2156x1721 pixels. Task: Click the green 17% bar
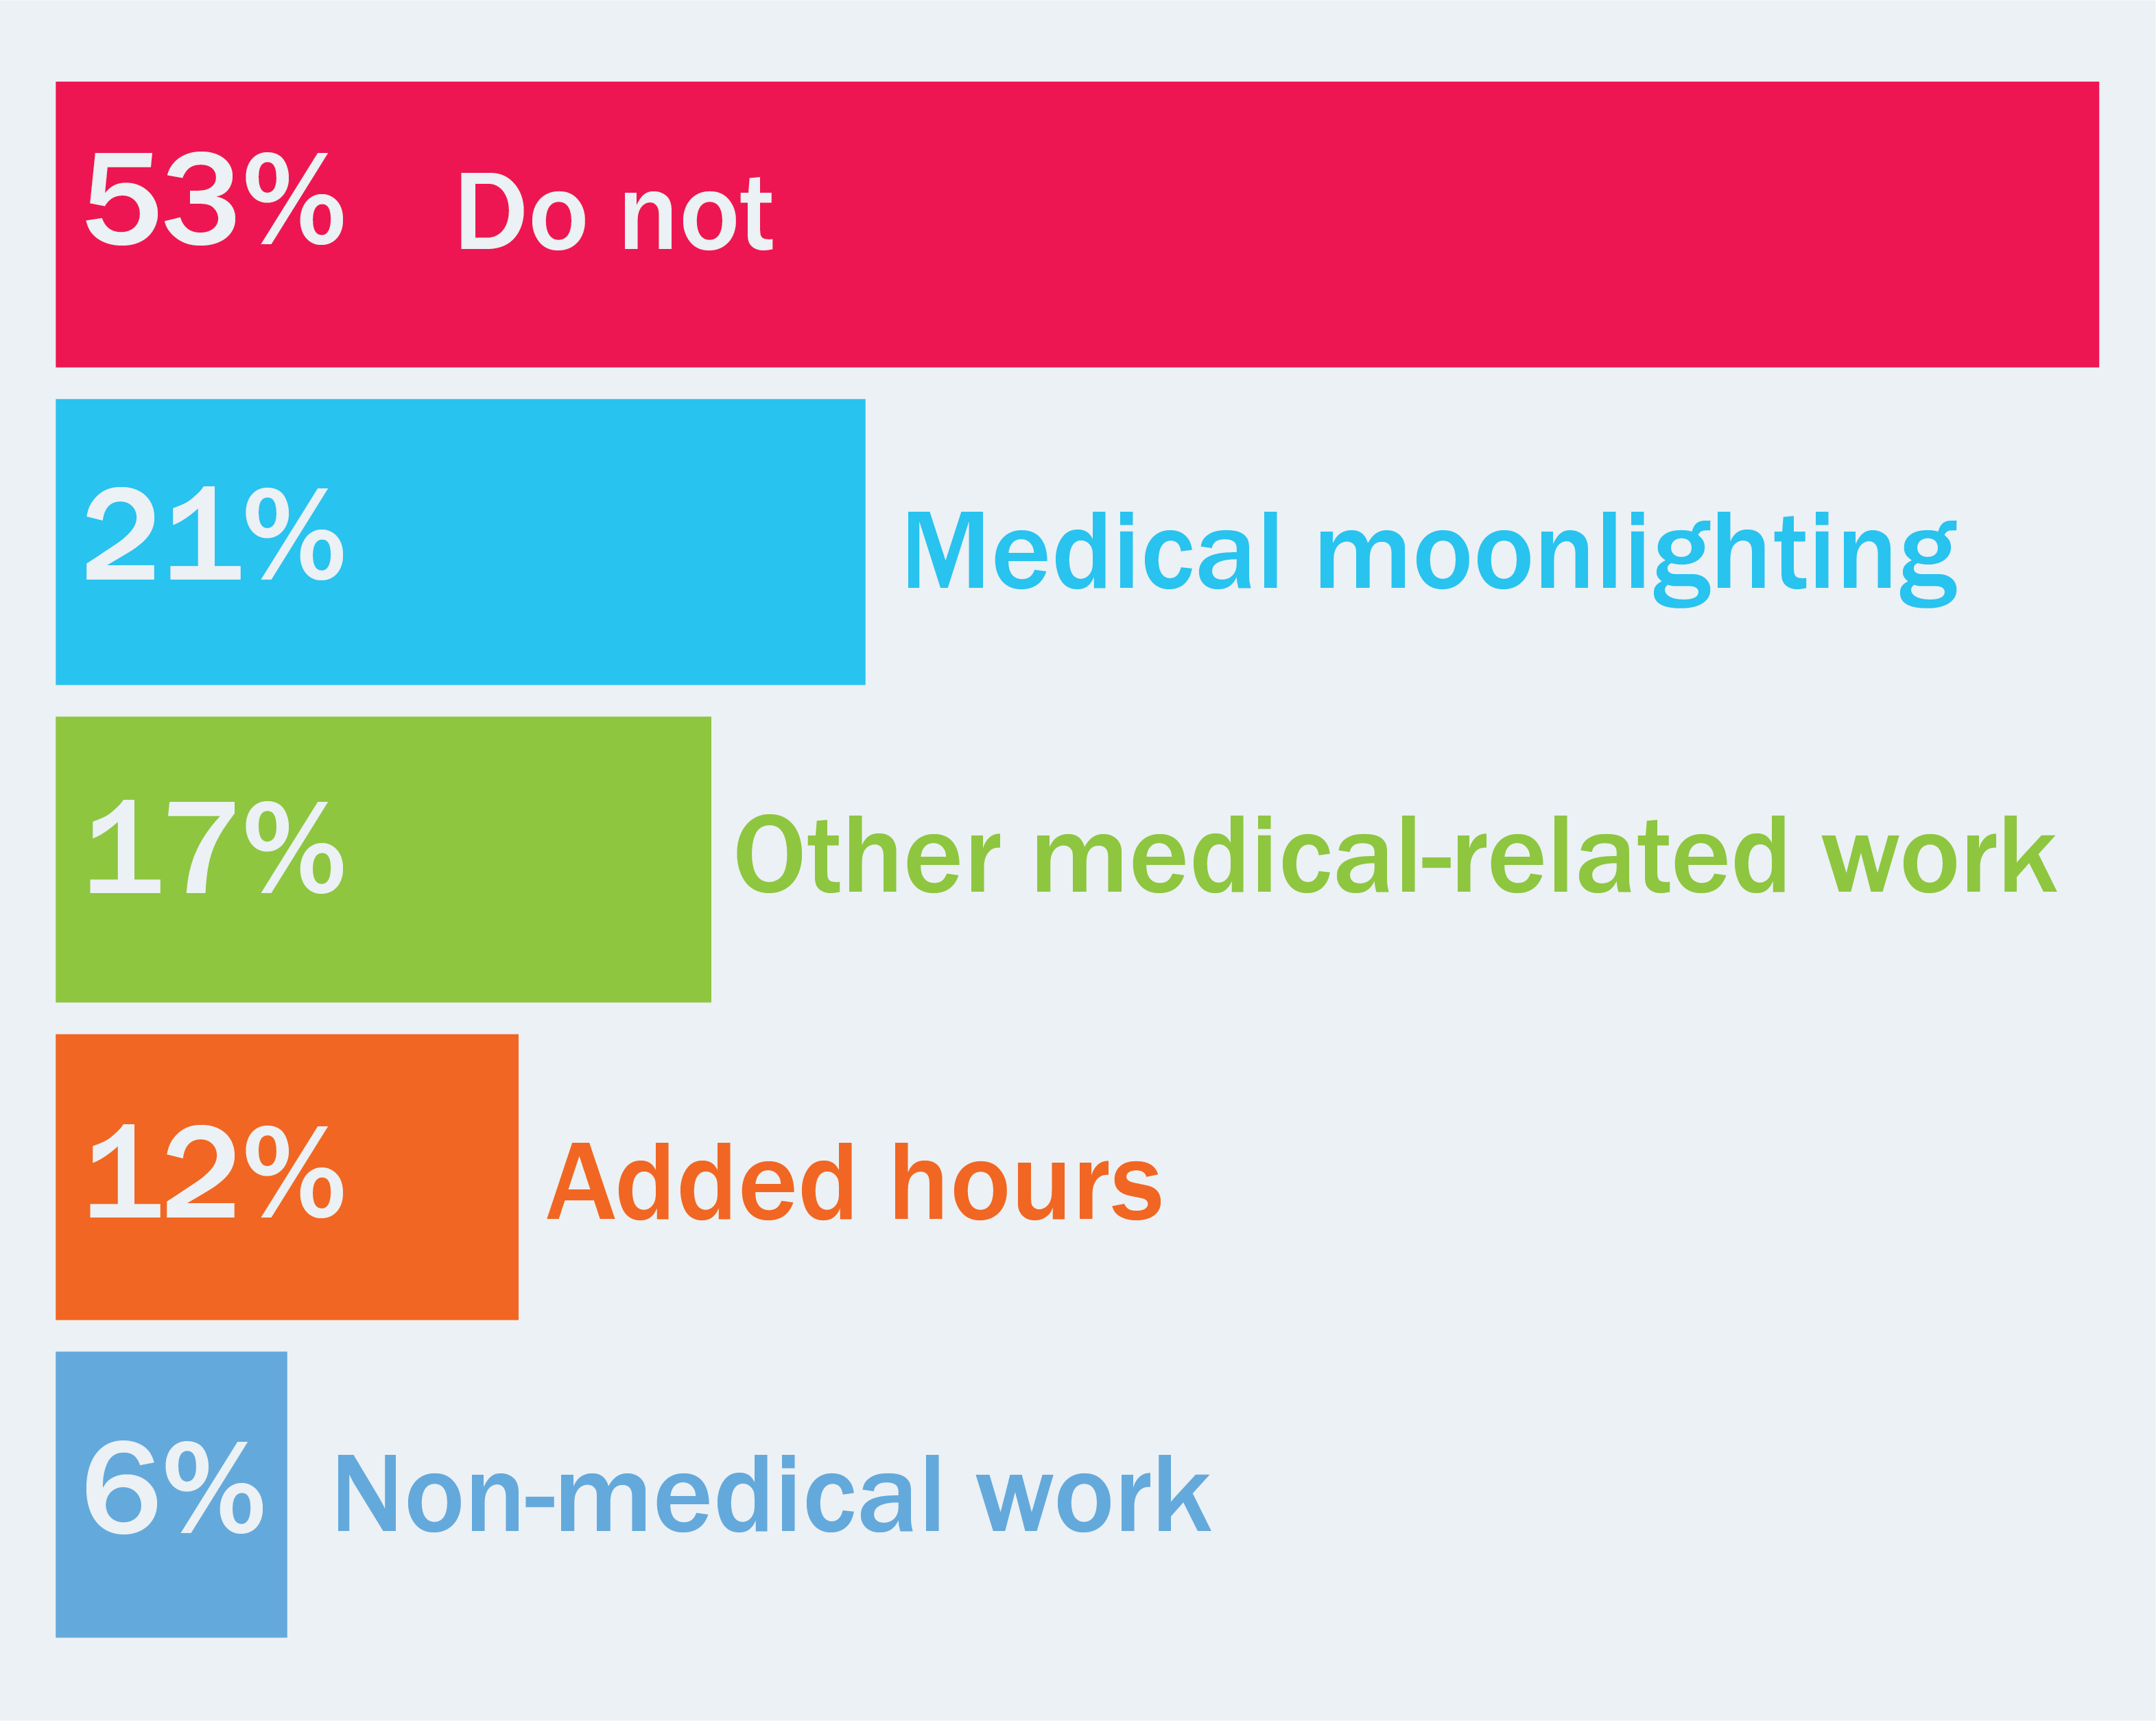click(383, 859)
